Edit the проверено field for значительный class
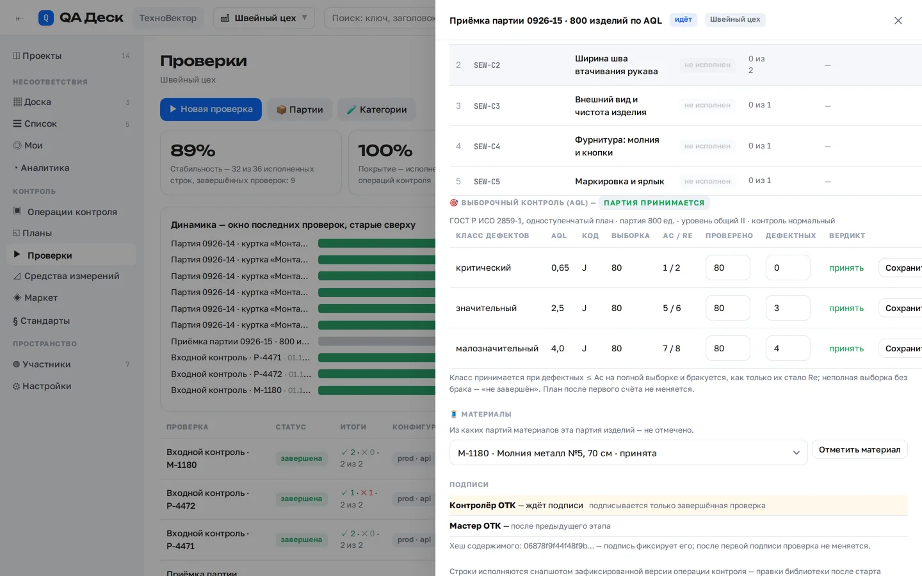This screenshot has width=922, height=576. pos(727,308)
